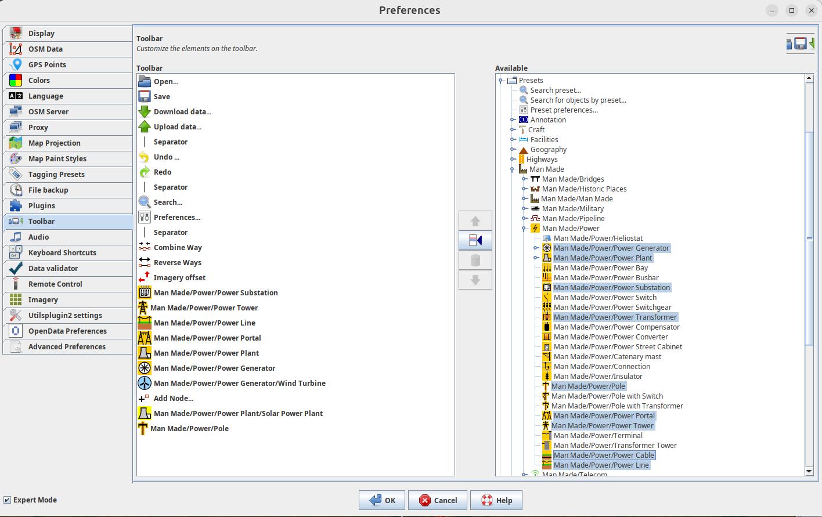Click the Power Substation icon in toolbar list
Image resolution: width=822 pixels, height=517 pixels.
(145, 292)
